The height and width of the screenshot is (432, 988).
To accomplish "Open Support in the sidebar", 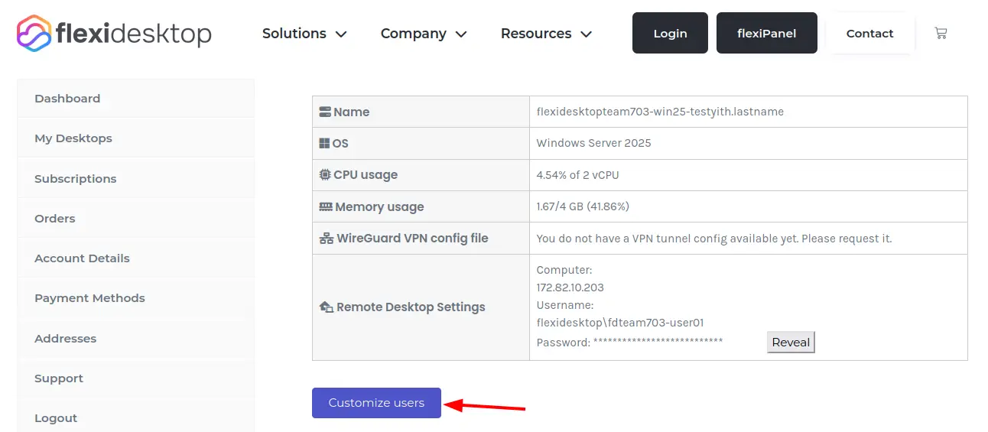I will [x=136, y=378].
